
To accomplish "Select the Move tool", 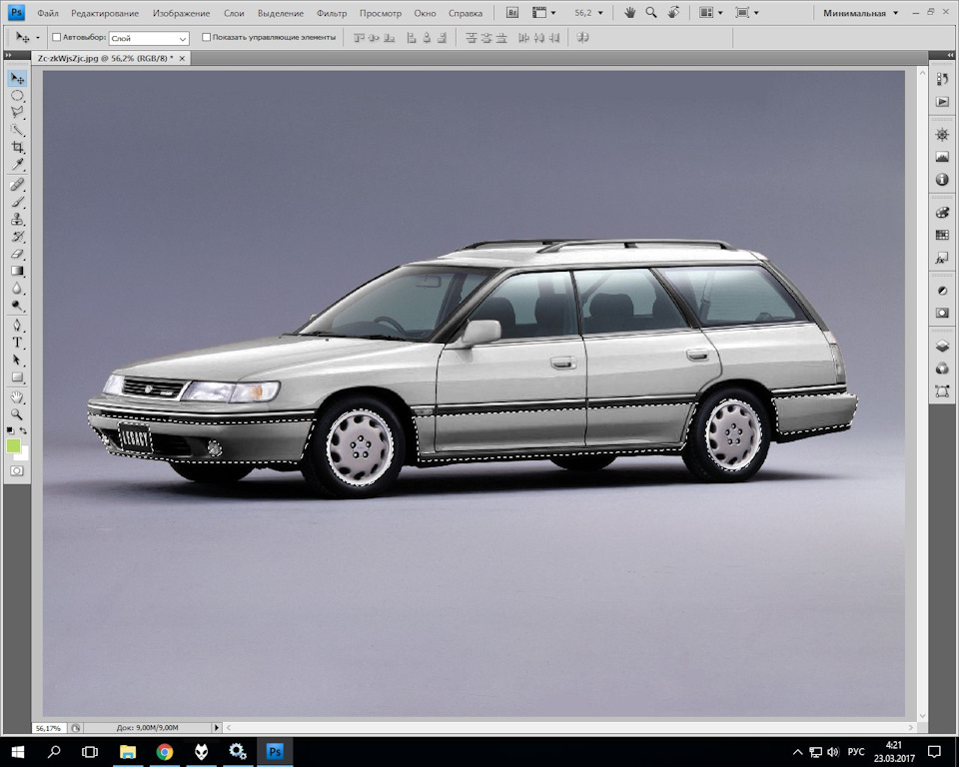I will coord(16,76).
